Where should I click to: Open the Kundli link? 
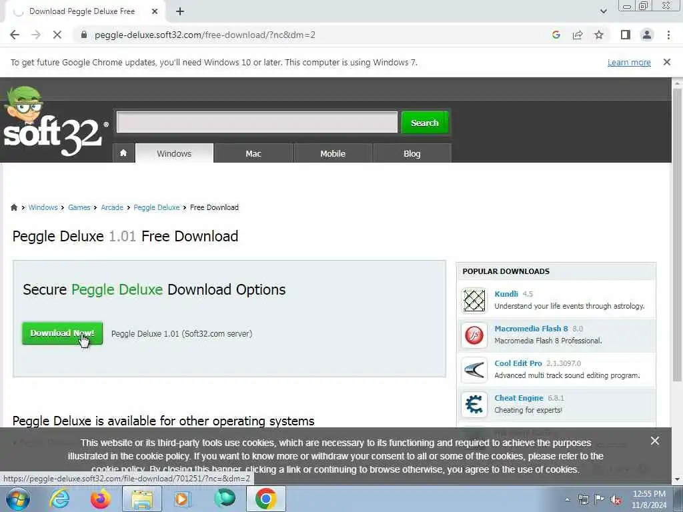pos(506,294)
